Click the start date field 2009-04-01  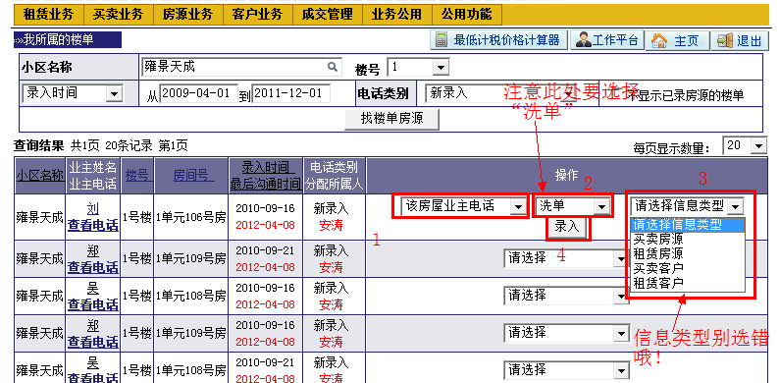199,93
